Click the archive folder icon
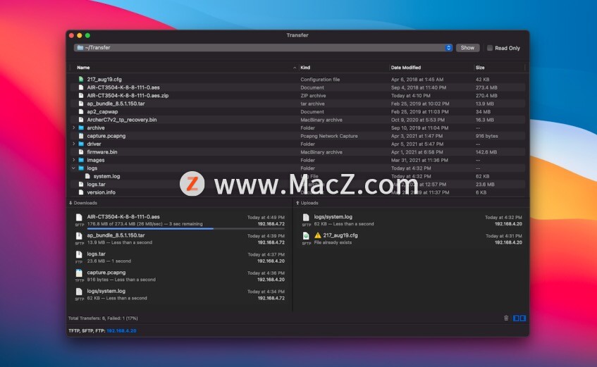 [x=81, y=128]
